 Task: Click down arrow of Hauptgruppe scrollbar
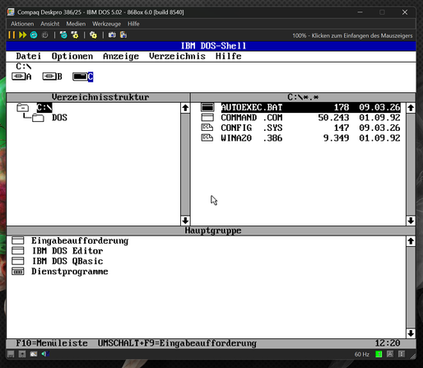point(411,333)
